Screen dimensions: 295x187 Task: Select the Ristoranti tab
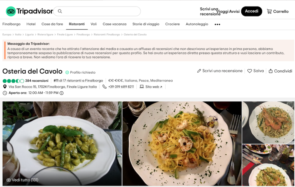77,24
